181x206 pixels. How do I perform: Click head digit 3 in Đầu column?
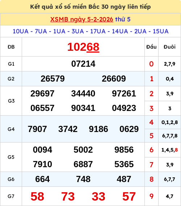click(151, 108)
